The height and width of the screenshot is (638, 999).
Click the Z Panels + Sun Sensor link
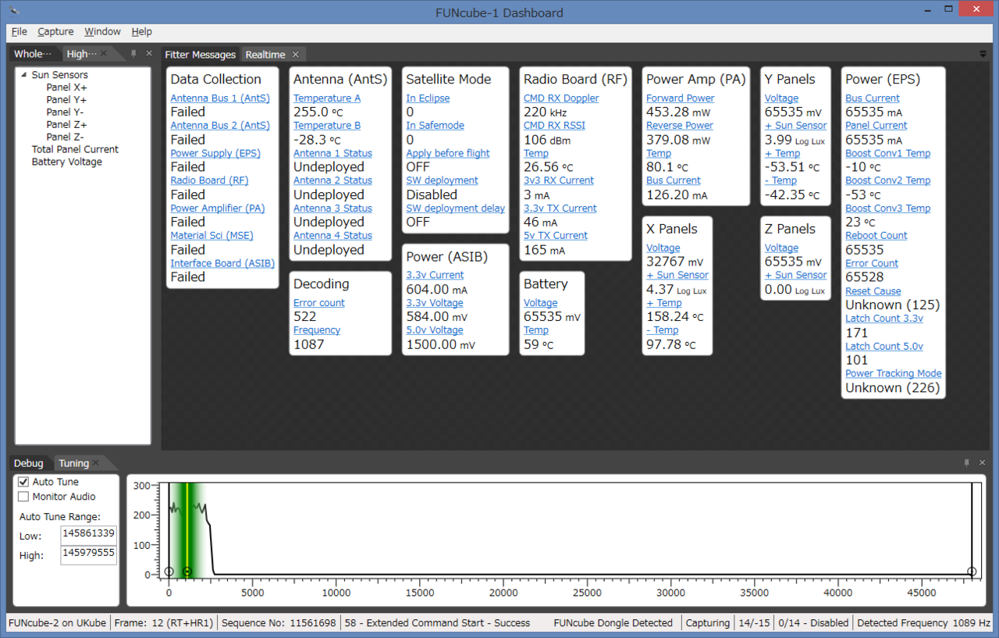point(796,276)
